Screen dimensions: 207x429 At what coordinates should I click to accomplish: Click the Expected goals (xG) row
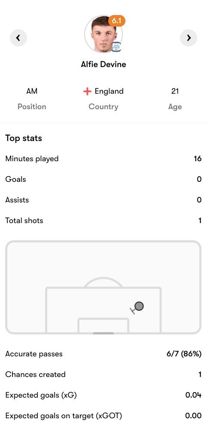point(103,395)
